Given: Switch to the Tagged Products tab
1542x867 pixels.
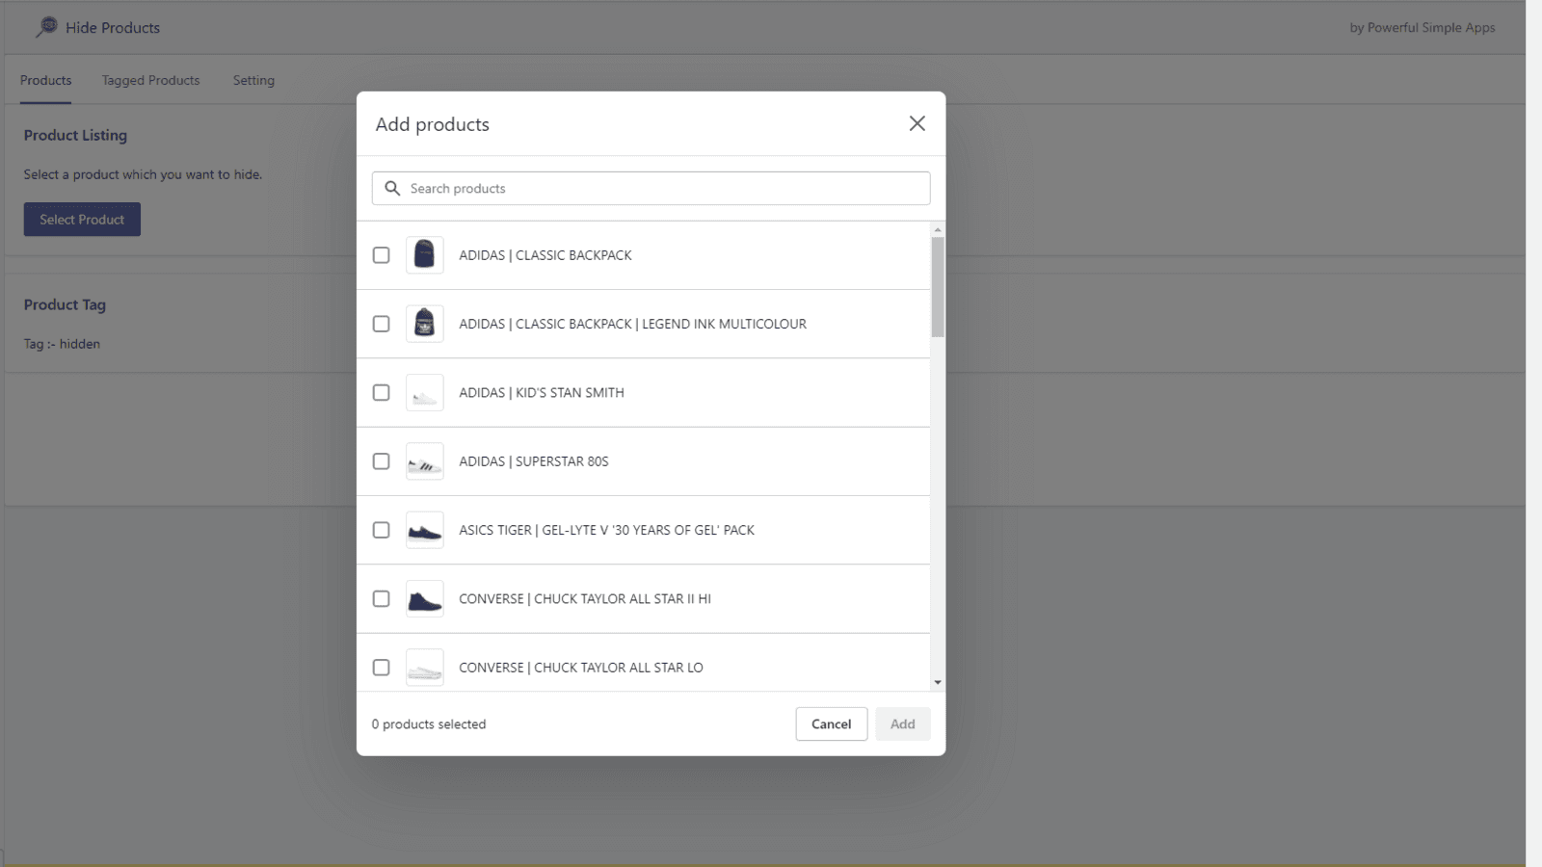Looking at the screenshot, I should 150,80.
